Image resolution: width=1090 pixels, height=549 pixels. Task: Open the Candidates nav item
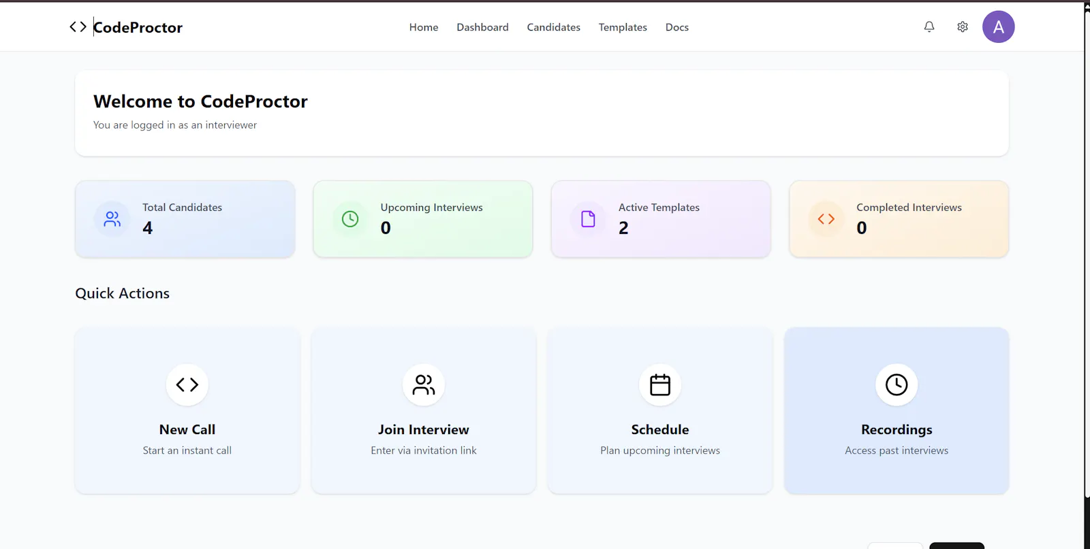point(553,27)
